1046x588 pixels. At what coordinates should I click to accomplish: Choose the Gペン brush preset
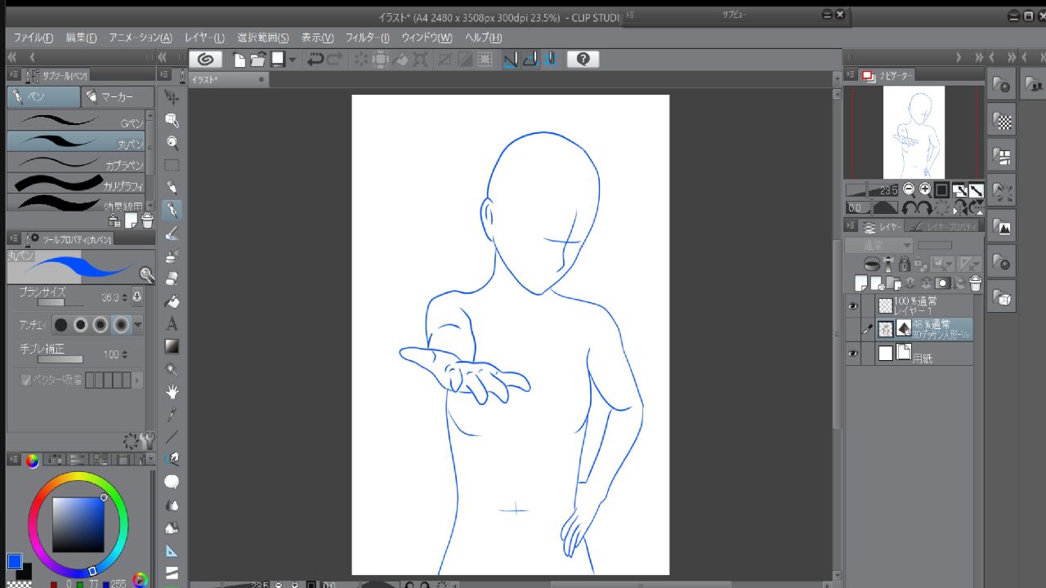coord(76,121)
